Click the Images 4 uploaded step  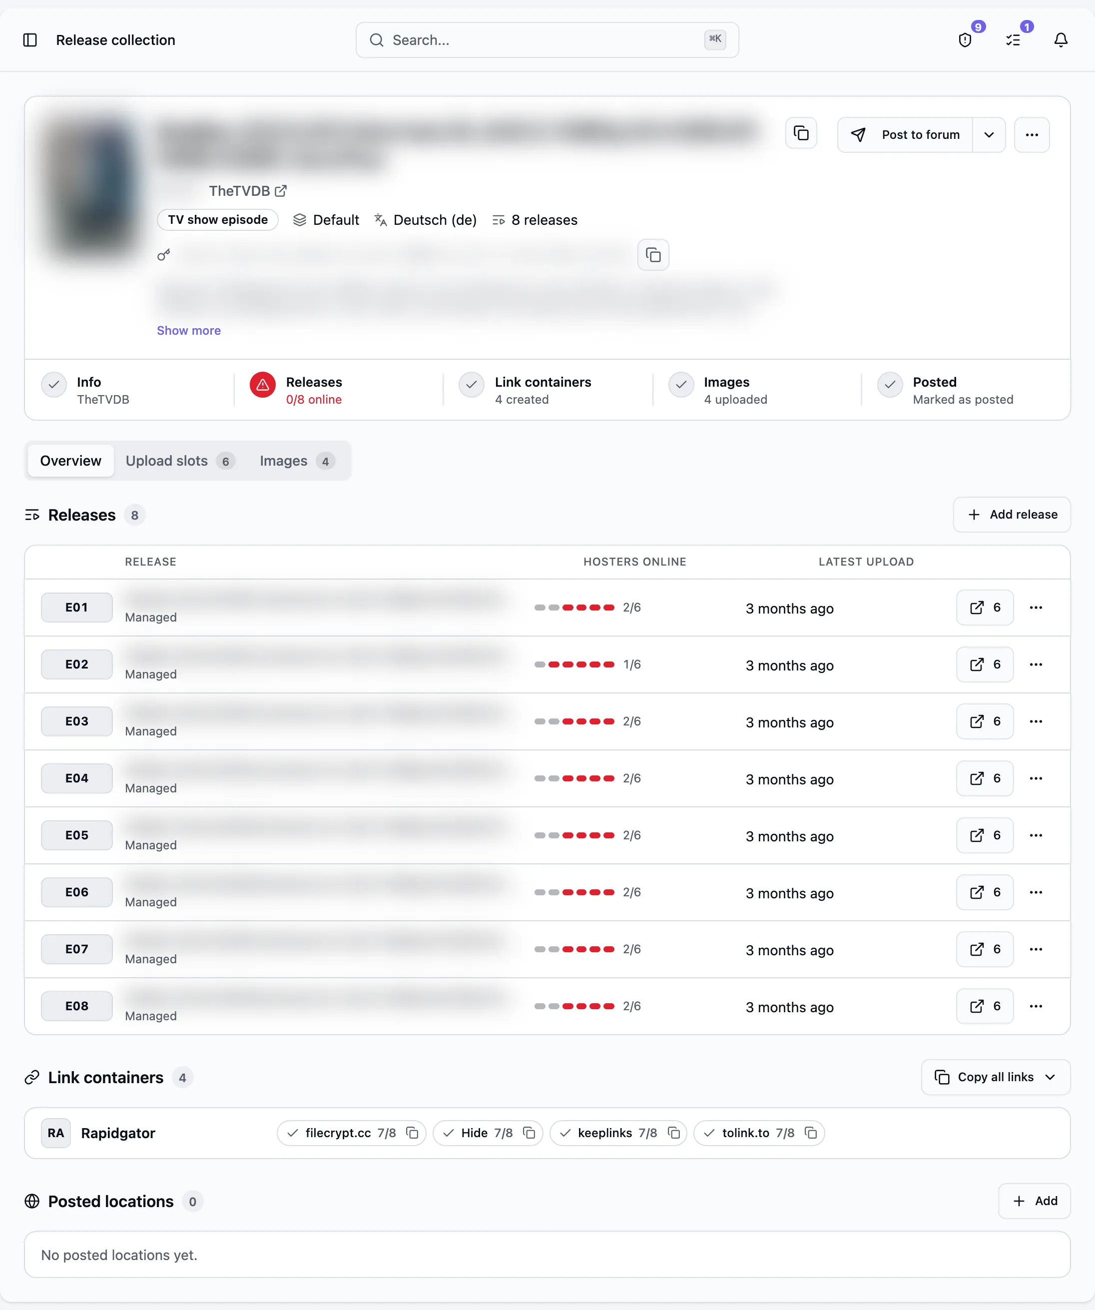pos(718,390)
